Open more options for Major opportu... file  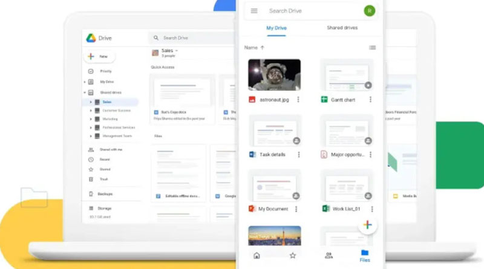pyautogui.click(x=370, y=155)
